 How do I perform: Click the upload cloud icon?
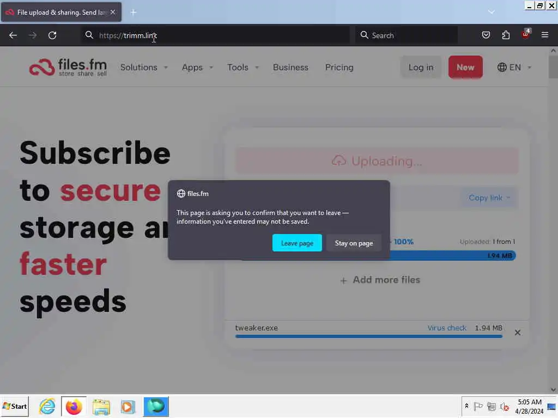(339, 161)
